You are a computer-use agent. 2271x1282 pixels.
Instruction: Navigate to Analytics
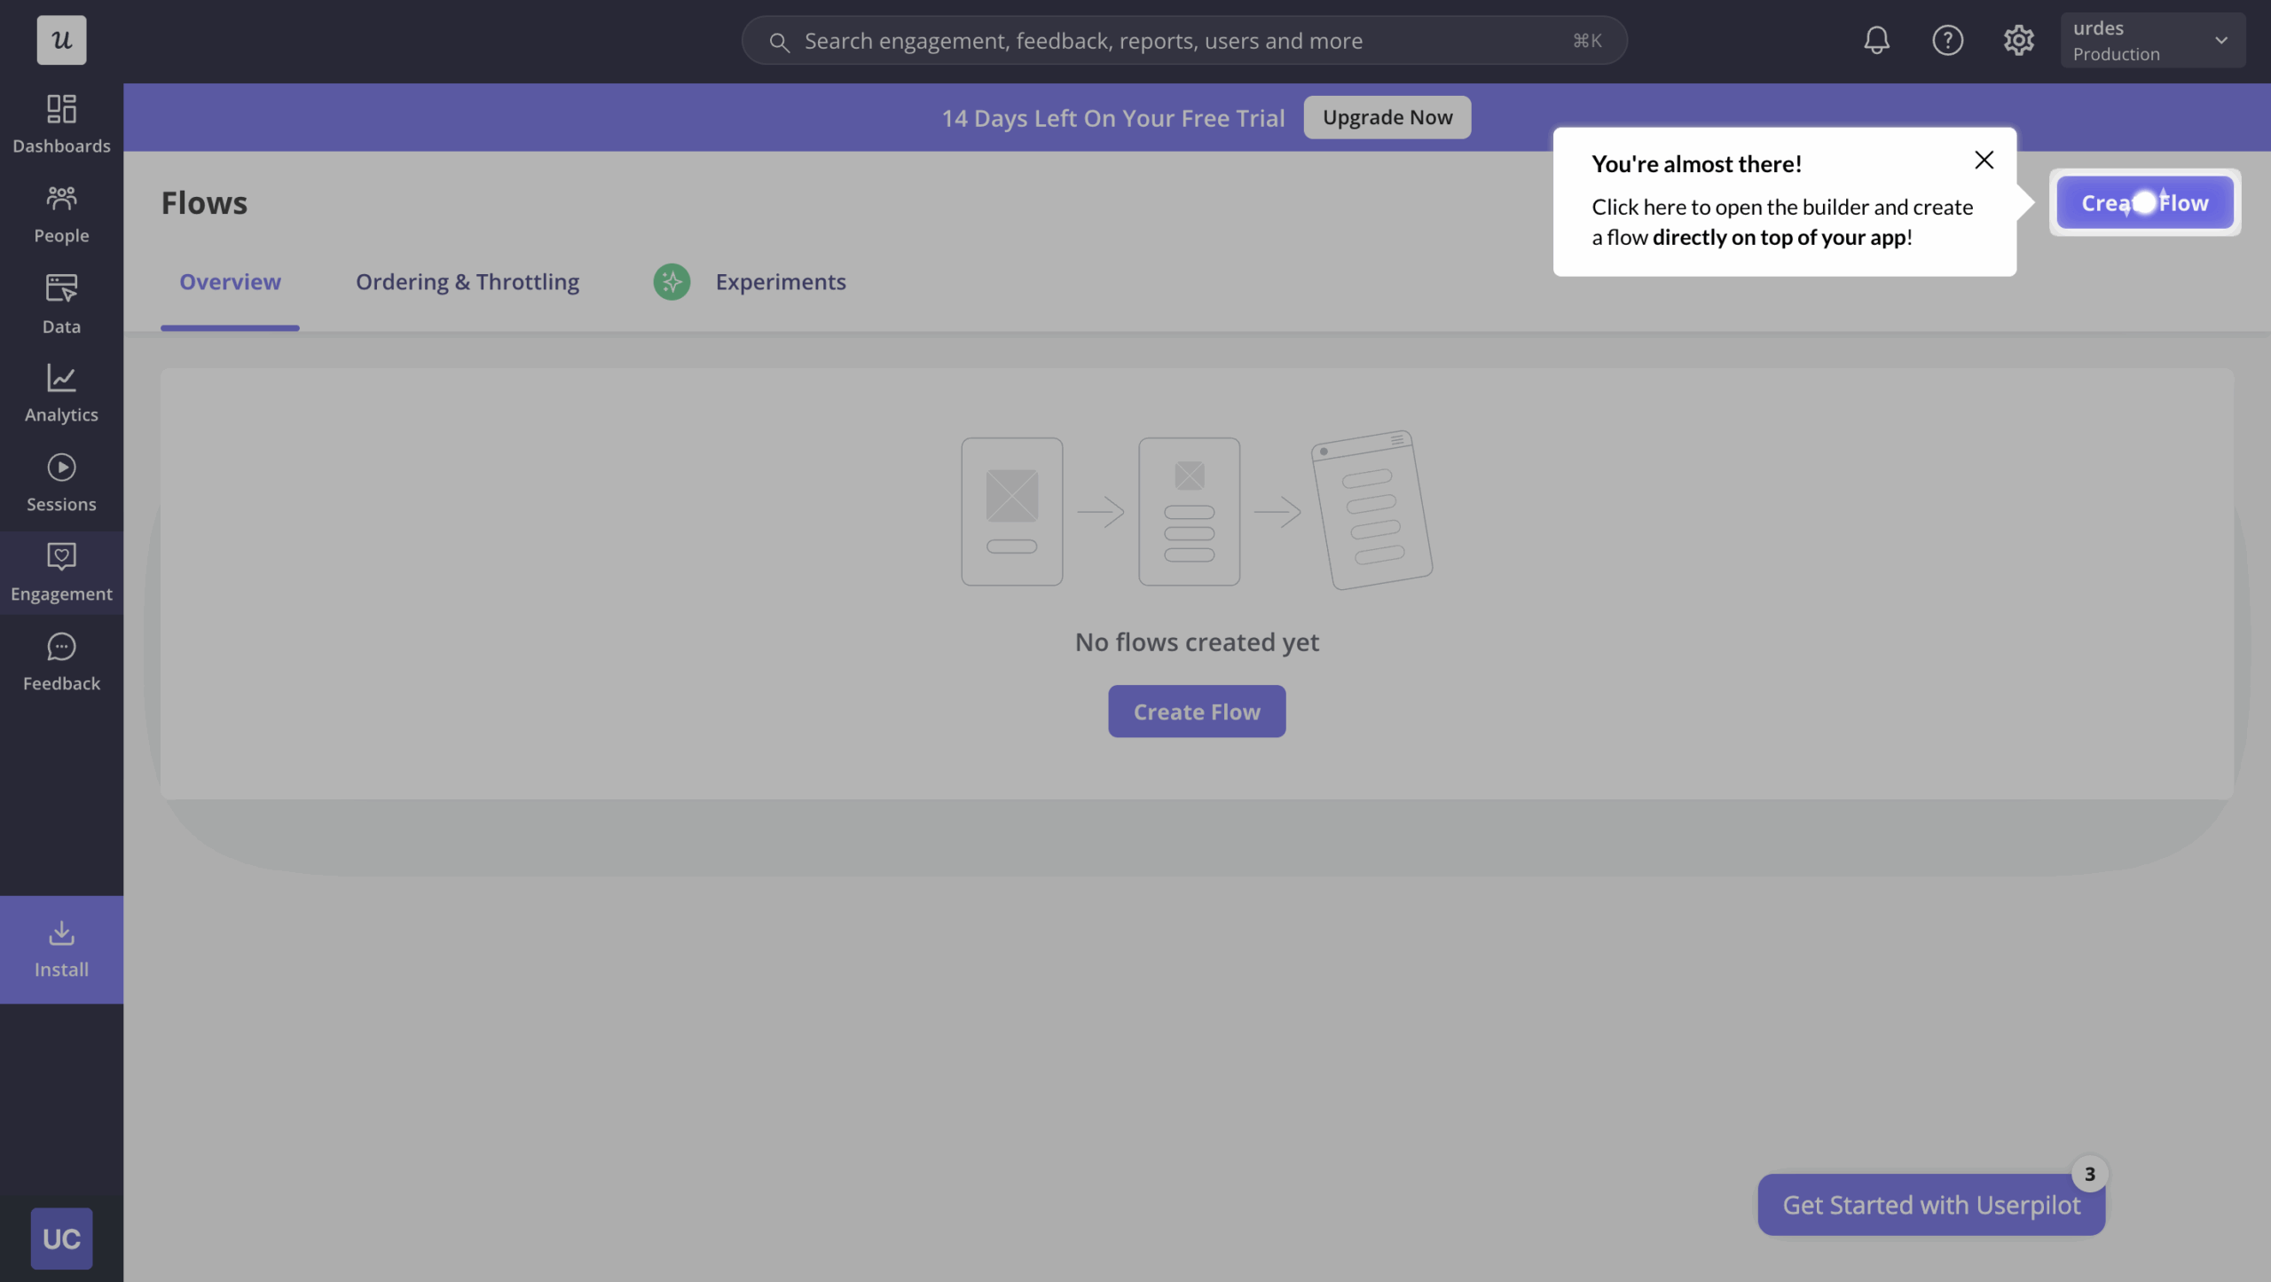pos(60,393)
